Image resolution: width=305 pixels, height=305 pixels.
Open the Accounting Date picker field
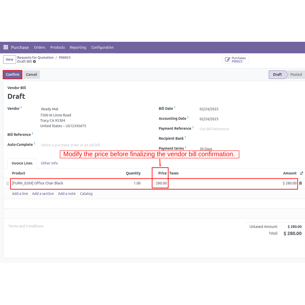[209, 119]
